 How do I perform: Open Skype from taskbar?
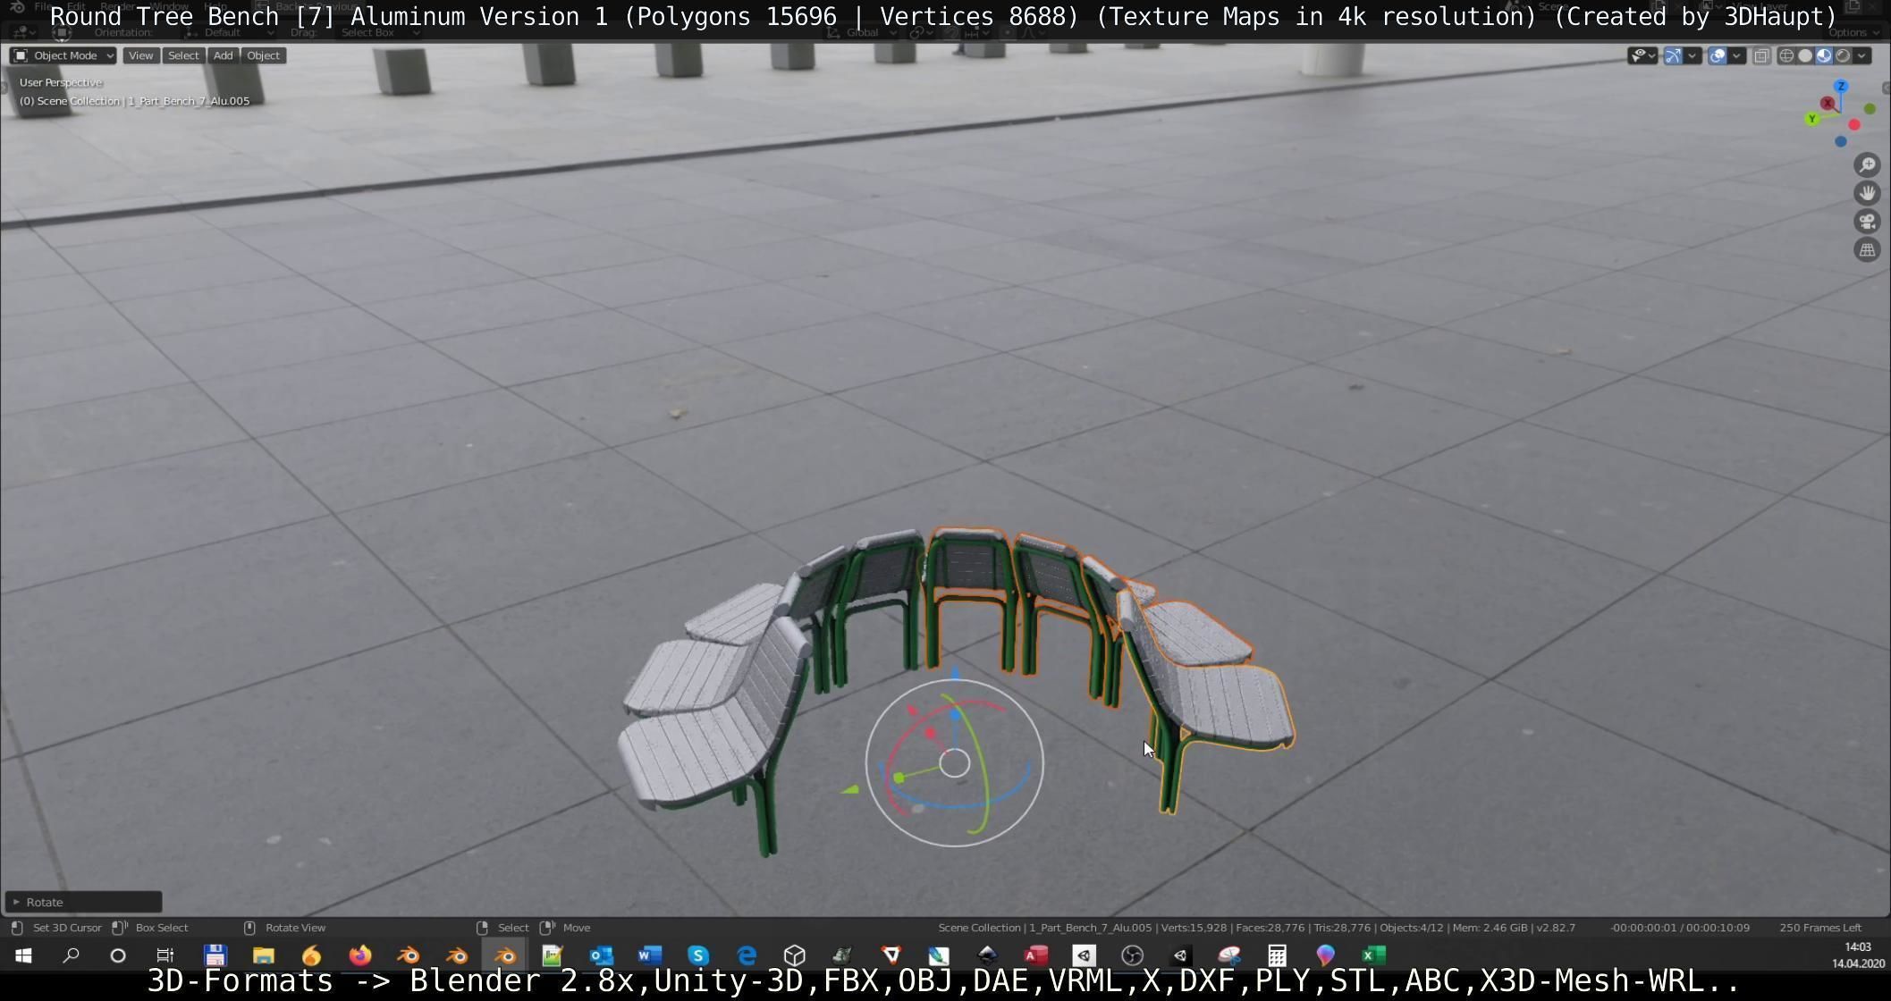(x=698, y=955)
